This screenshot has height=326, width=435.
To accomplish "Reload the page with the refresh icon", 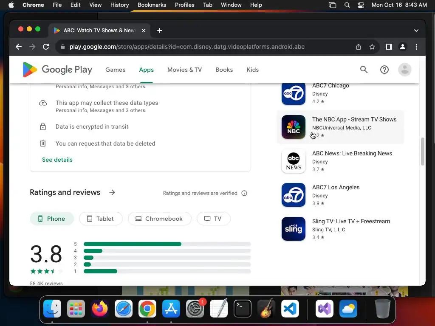I will (x=46, y=47).
